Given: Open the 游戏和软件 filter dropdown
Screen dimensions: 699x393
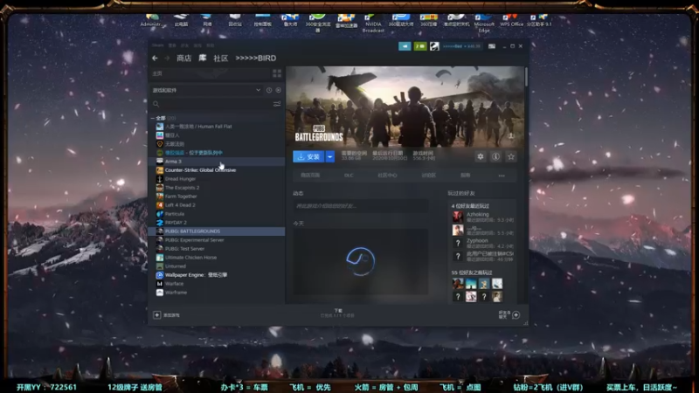Looking at the screenshot, I should (x=206, y=90).
